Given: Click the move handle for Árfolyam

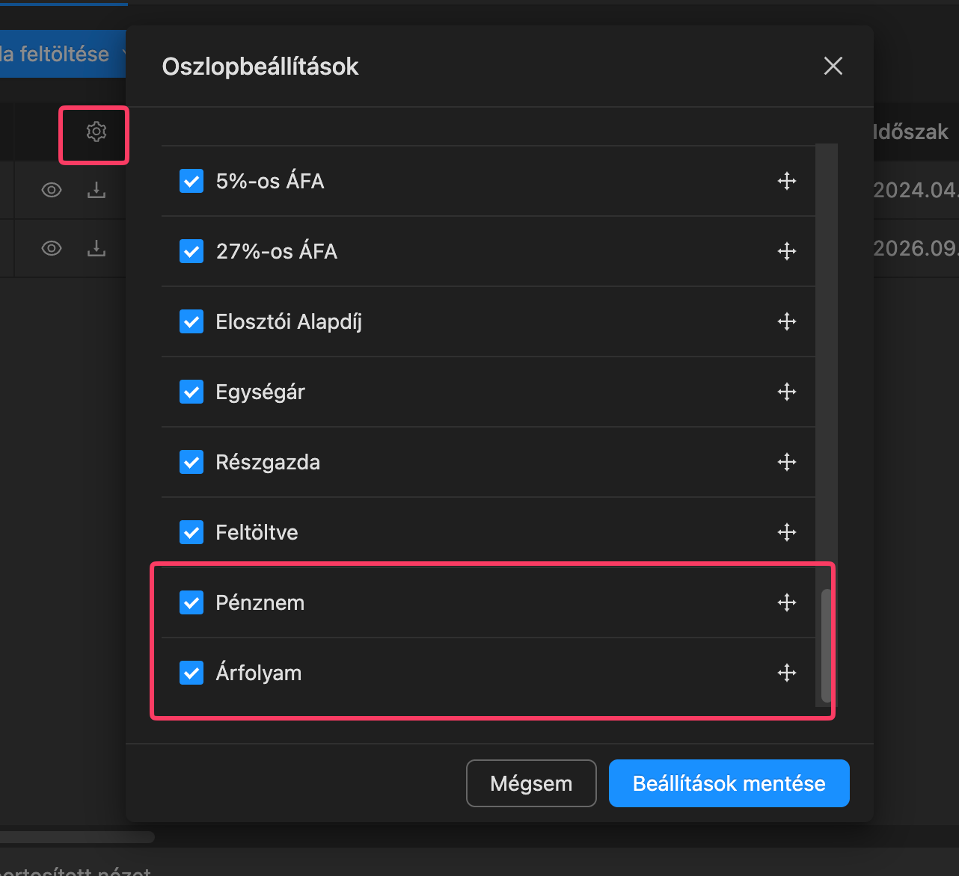Looking at the screenshot, I should click(x=787, y=673).
